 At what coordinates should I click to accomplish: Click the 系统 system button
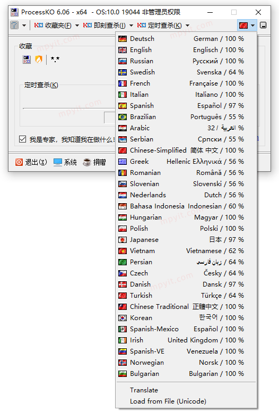65,162
